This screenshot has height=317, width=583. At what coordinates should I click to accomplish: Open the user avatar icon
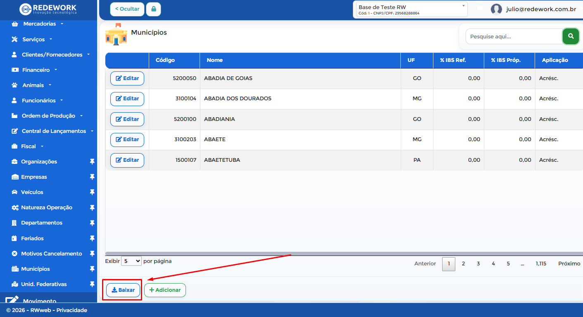tap(496, 9)
